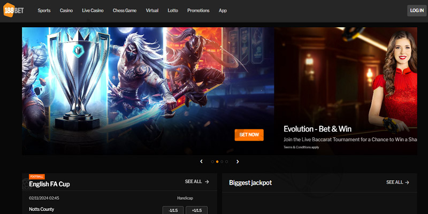
Task: View the Promotions page
Action: (198, 11)
